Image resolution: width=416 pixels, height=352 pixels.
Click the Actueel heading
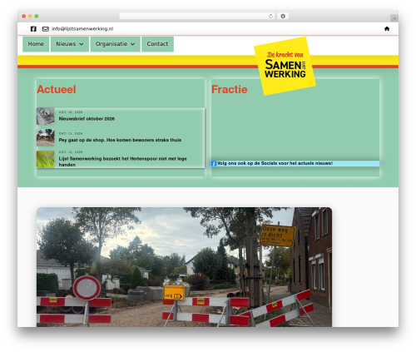click(57, 89)
